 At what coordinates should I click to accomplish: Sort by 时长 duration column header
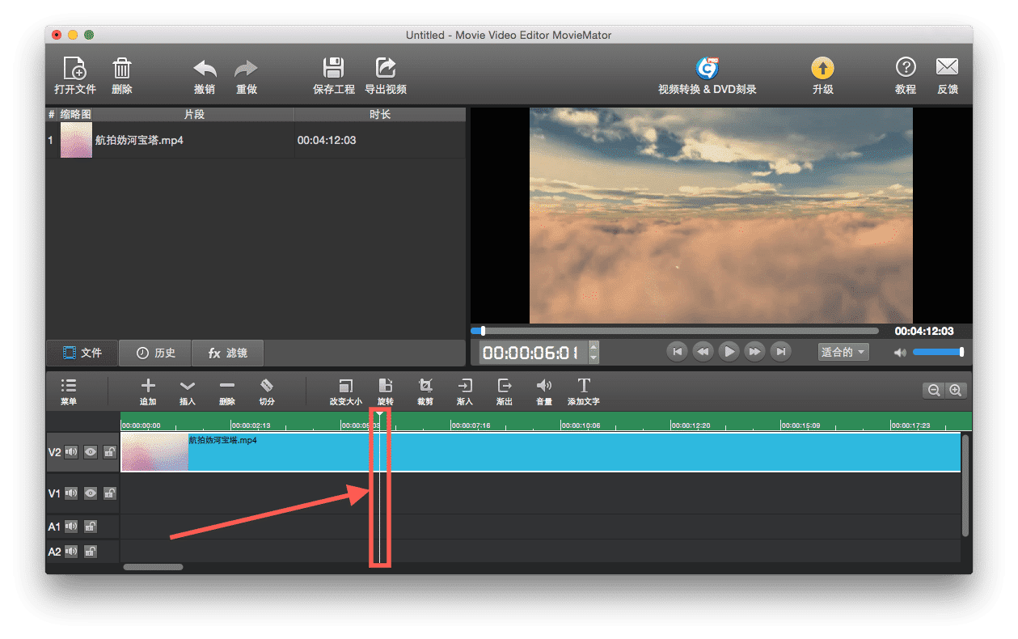point(380,115)
